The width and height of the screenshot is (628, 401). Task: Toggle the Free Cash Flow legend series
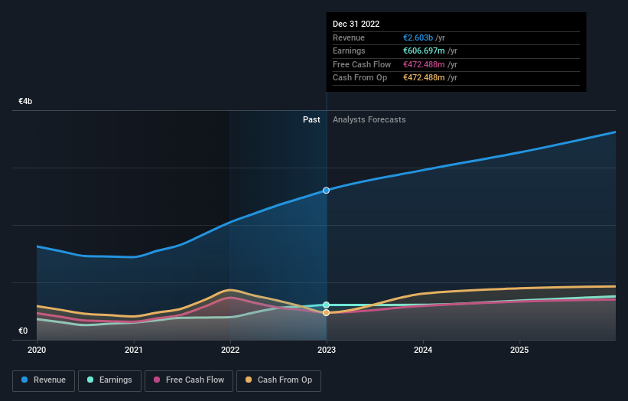189,380
